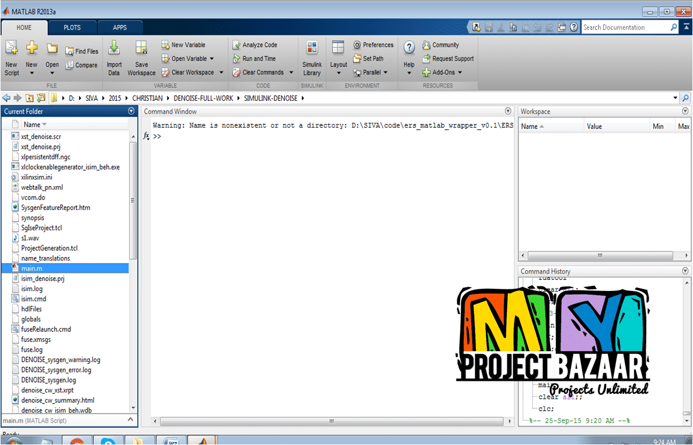Switch to the APPS tab

pyautogui.click(x=120, y=27)
